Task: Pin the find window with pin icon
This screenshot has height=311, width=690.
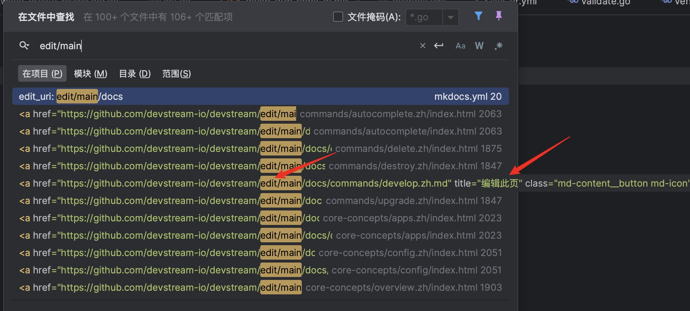Action: 498,16
